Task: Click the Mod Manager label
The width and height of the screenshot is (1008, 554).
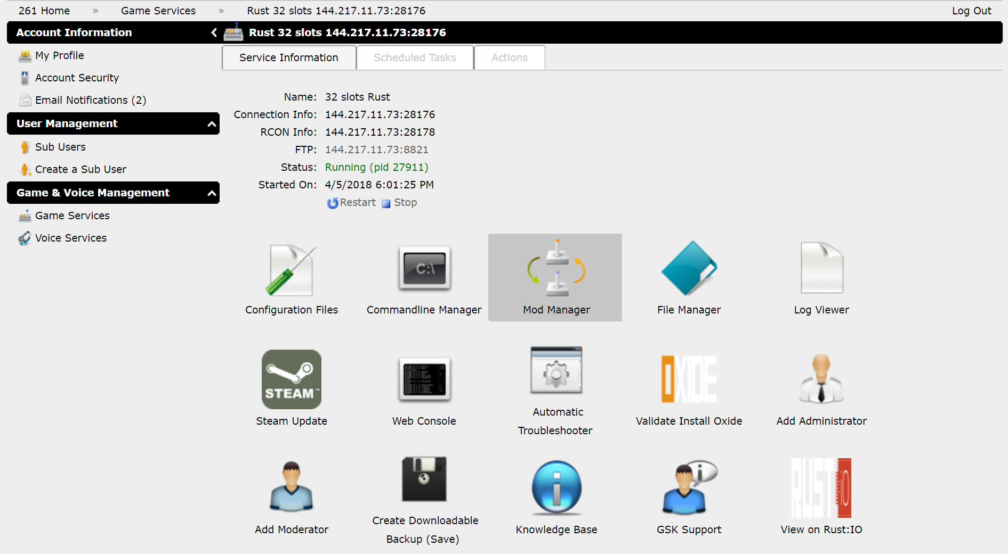Action: coord(557,310)
